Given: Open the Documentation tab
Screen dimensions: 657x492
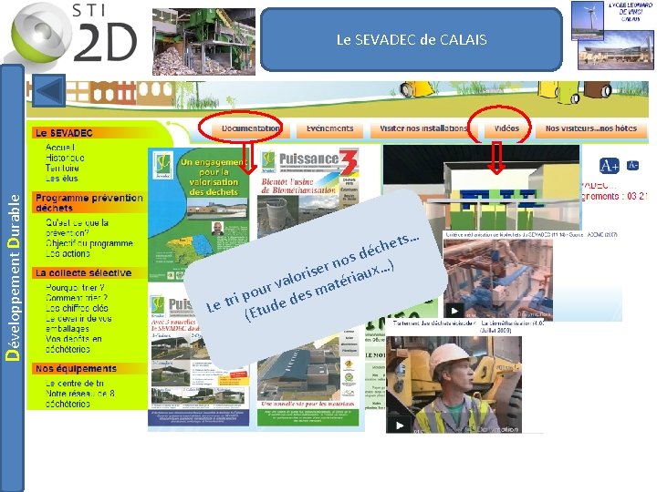Looking at the screenshot, I should [x=250, y=128].
